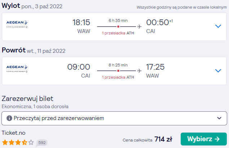Click the red stopover dot on outbound route

click(118, 27)
